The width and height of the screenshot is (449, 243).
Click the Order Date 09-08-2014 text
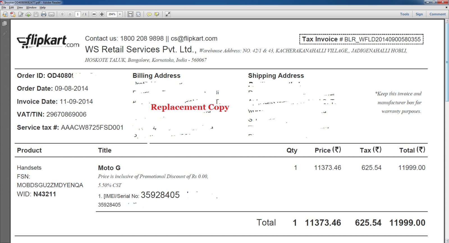click(x=52, y=88)
